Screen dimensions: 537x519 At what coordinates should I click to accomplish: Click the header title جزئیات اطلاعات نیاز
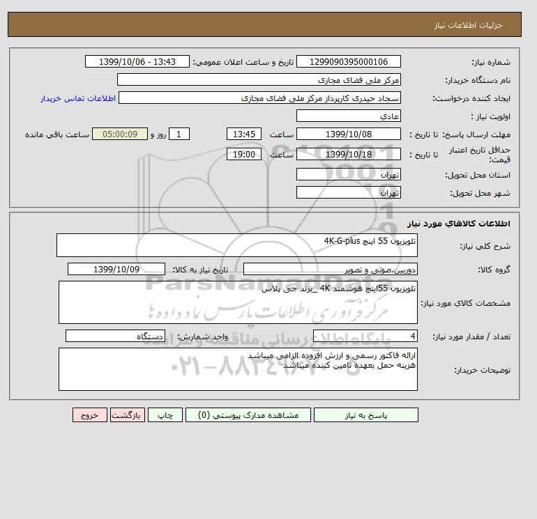pos(469,25)
